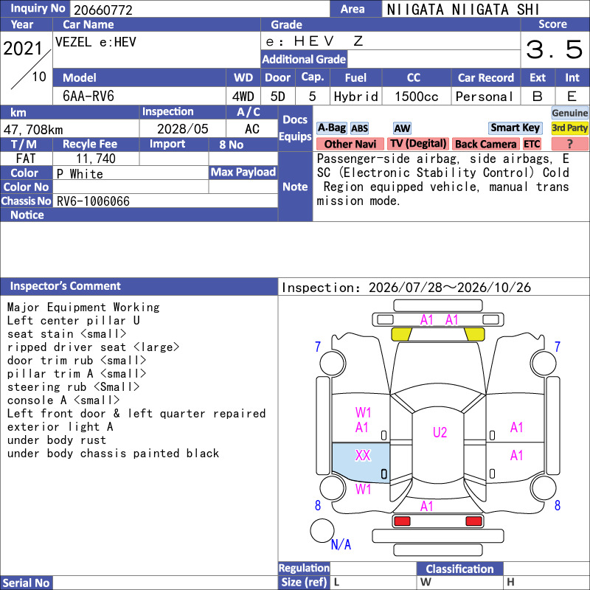
Task: Click the ABS equipment badge
Action: [360, 128]
